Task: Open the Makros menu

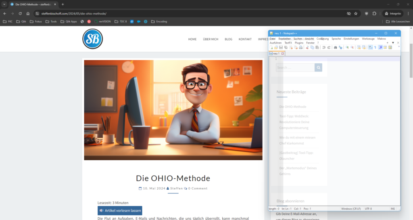Action: click(382, 39)
